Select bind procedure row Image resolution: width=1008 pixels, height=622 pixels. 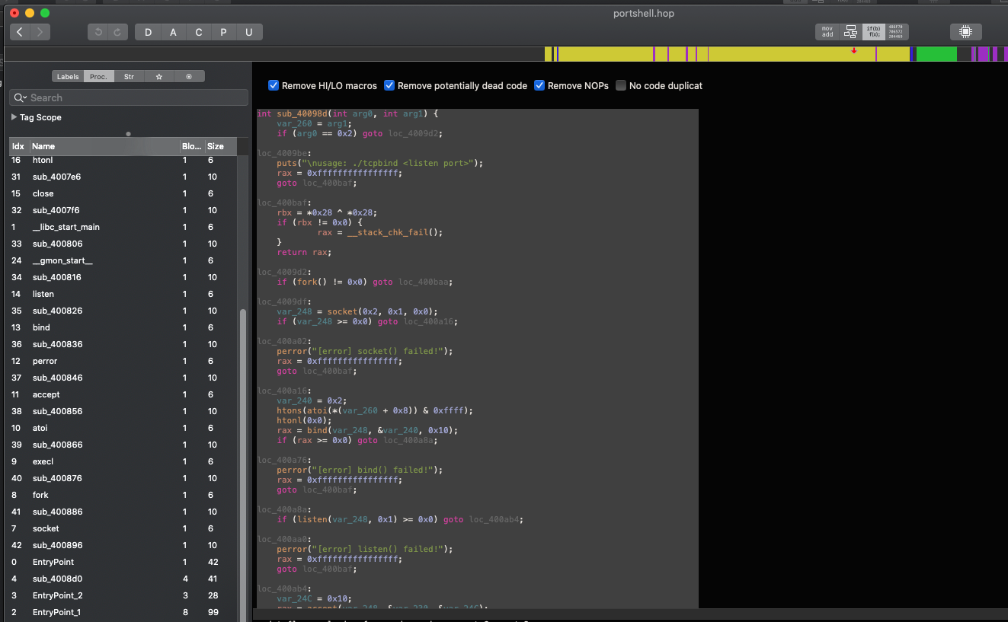click(123, 327)
